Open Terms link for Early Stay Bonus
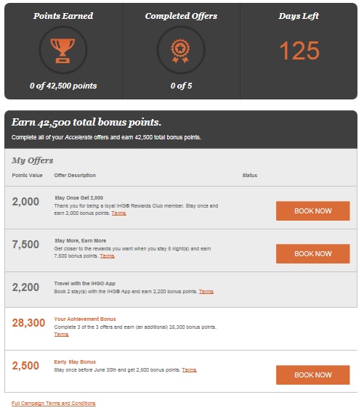The height and width of the screenshot is (413, 364). point(189,369)
